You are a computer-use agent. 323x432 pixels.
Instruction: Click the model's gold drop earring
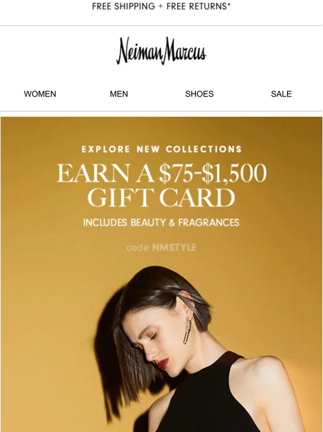188,330
